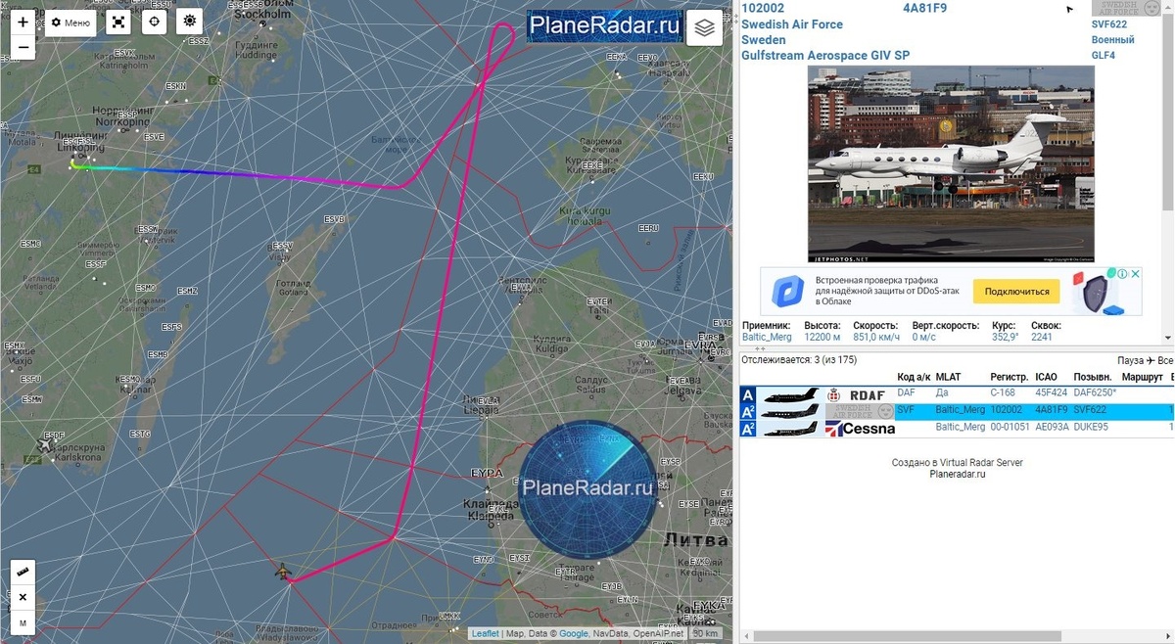Toggle map brightness sun icon
This screenshot has height=644, width=1175.
[x=189, y=23]
